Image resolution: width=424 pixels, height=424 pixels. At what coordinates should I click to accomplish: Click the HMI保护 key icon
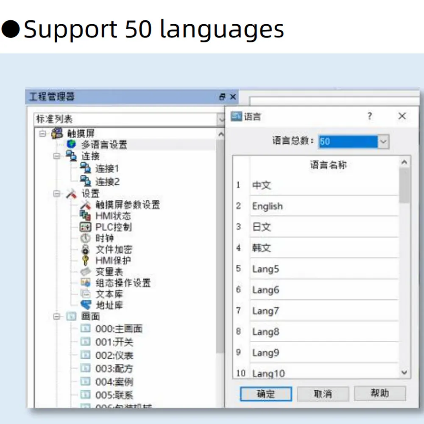coord(86,260)
